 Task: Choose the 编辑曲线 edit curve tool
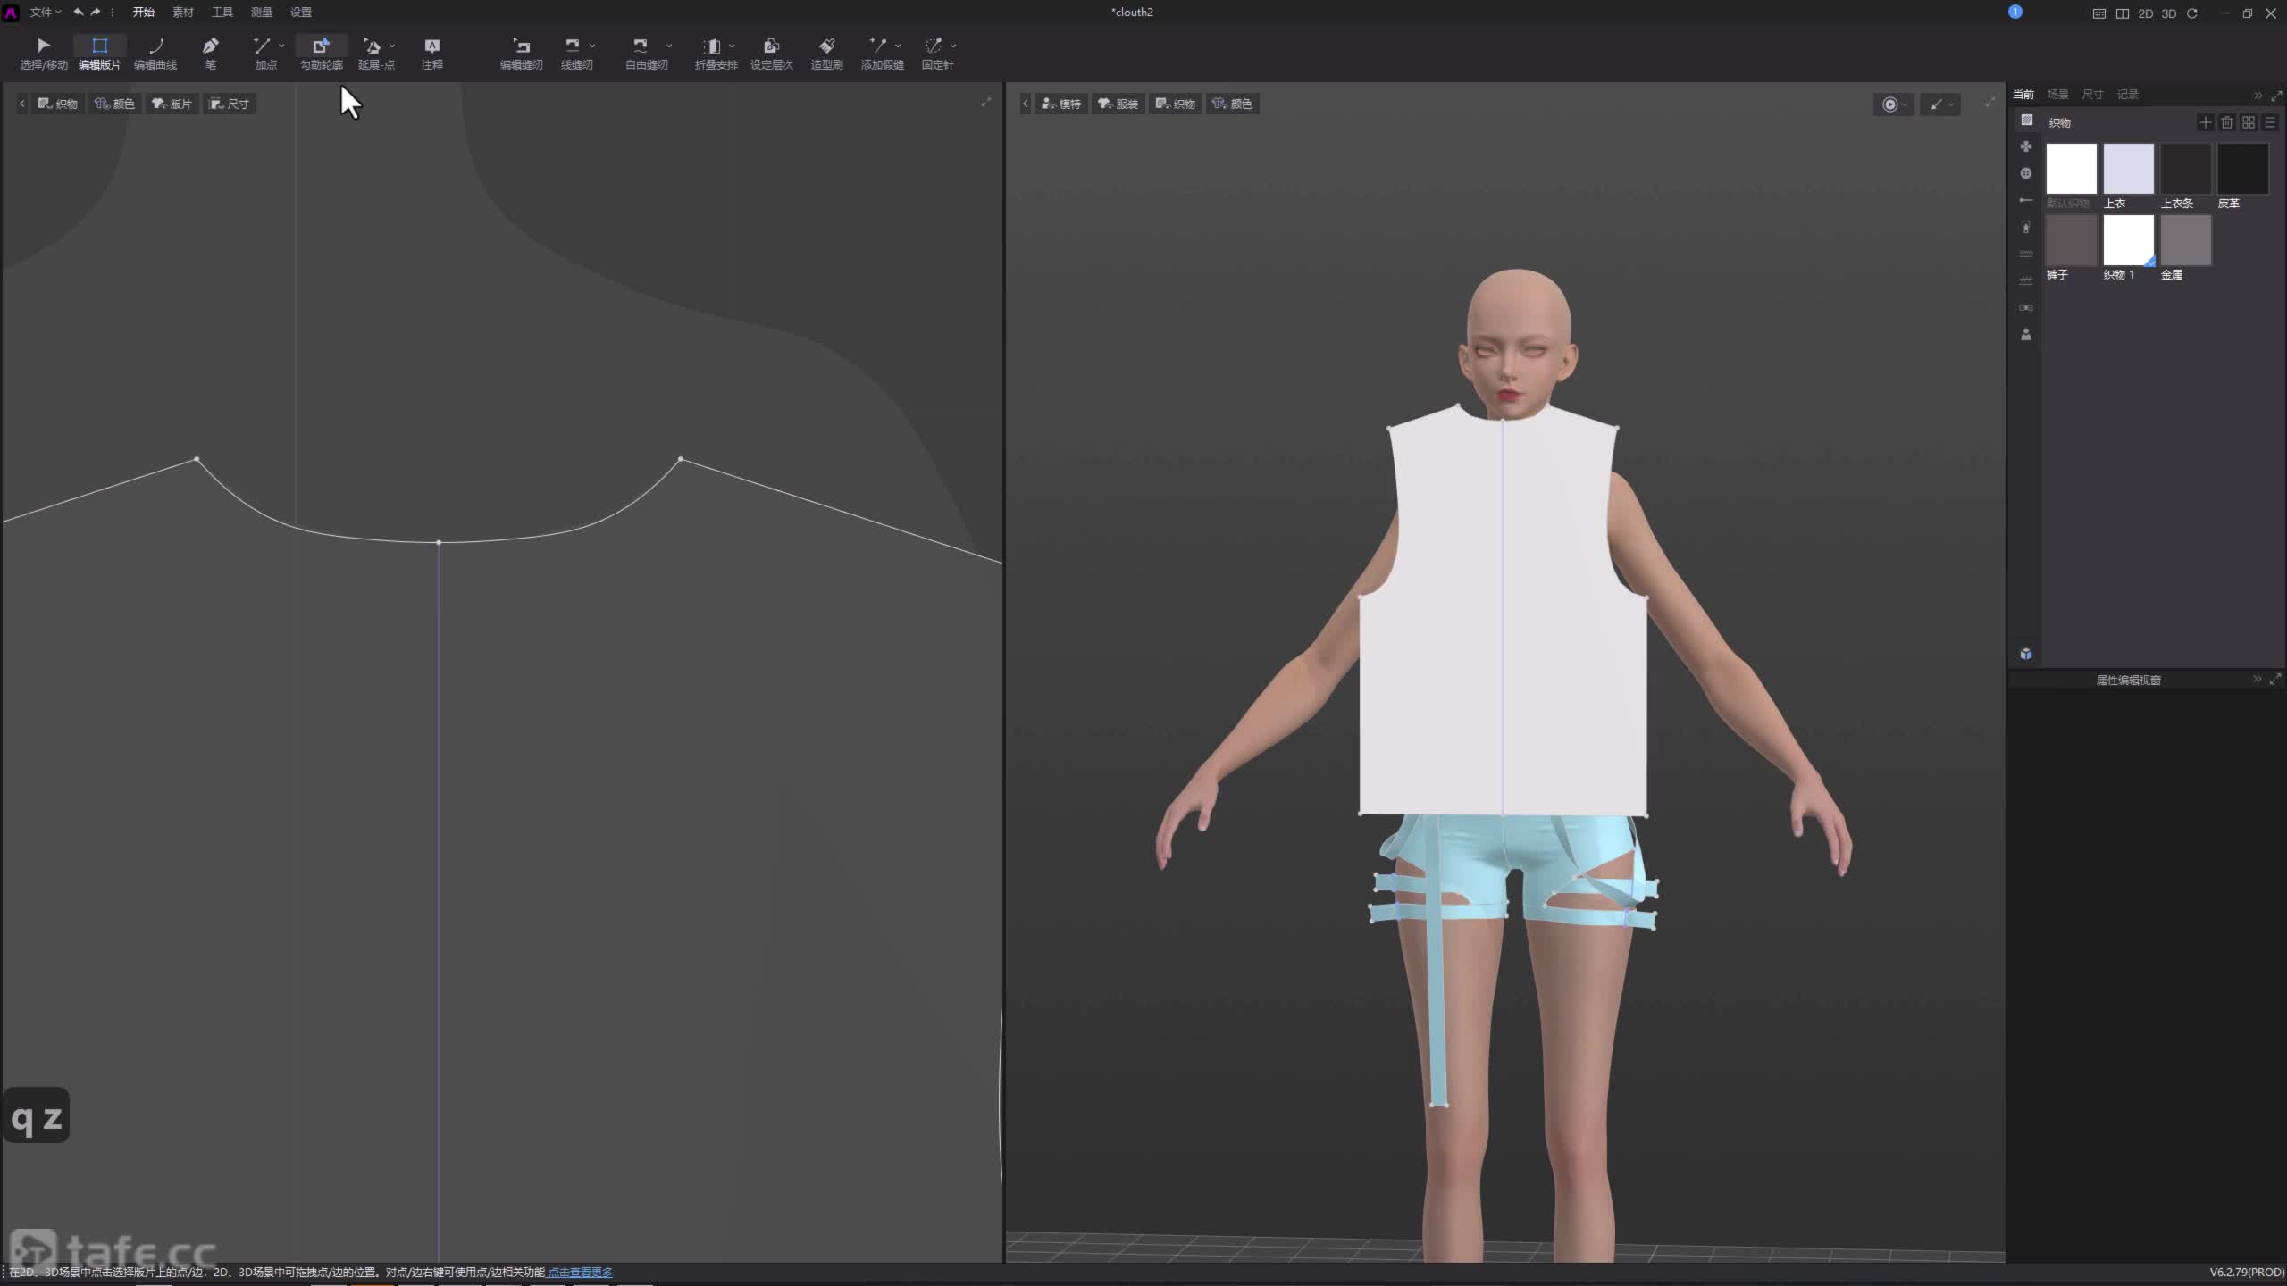155,53
